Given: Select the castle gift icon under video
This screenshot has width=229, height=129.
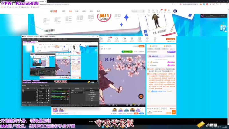Looking at the screenshot, I should click(126, 110).
